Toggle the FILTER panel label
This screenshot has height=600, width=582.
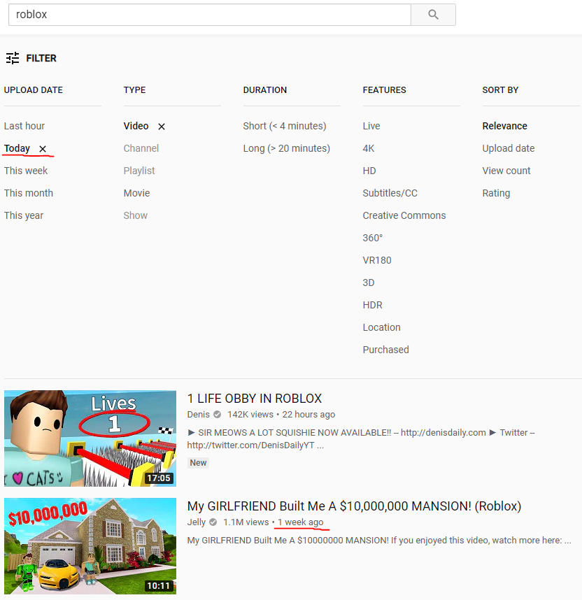(x=41, y=58)
